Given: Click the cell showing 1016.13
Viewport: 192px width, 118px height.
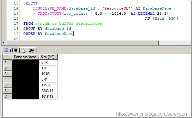Looking at the screenshot, I should point(48,97).
